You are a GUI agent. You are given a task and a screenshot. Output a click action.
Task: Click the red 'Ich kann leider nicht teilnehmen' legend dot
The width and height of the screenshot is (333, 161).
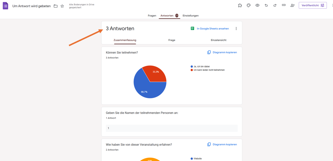(x=192, y=70)
